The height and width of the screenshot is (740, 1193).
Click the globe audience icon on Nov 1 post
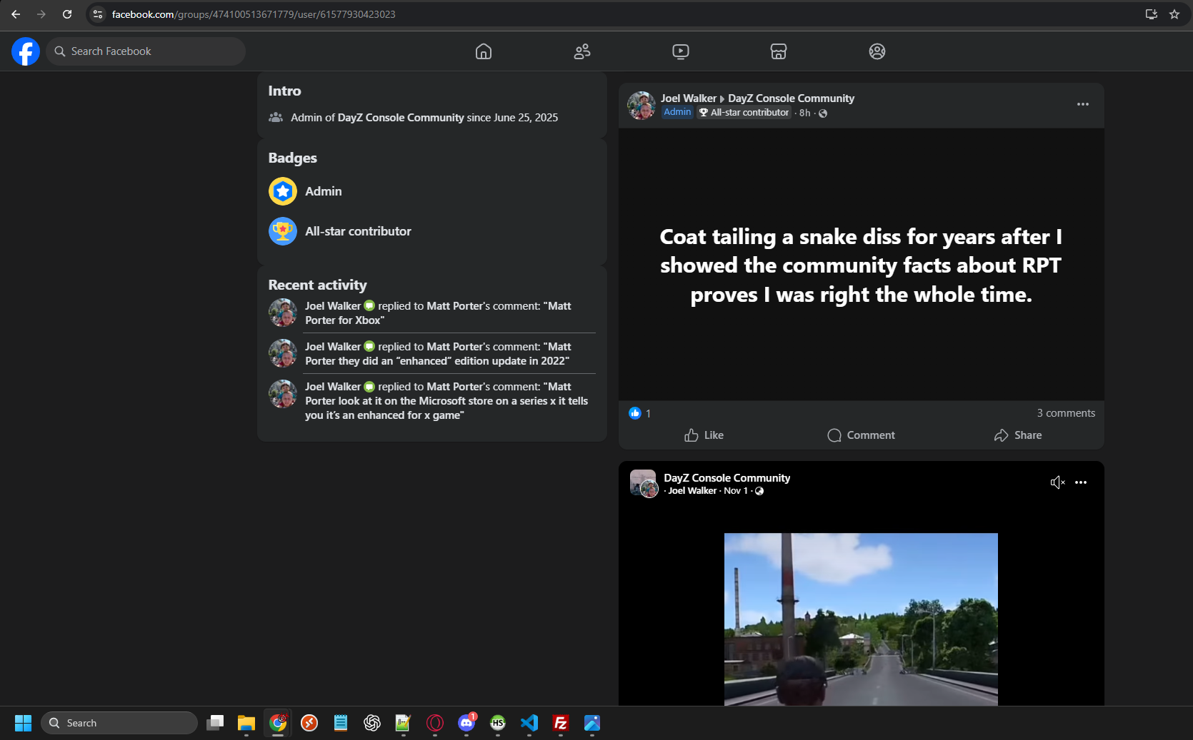pyautogui.click(x=759, y=491)
